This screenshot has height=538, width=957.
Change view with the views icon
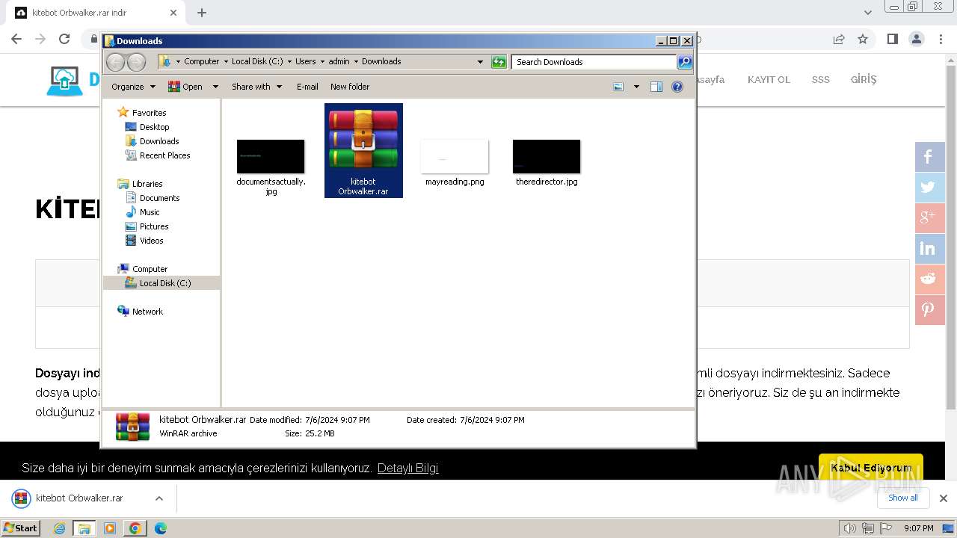click(618, 87)
